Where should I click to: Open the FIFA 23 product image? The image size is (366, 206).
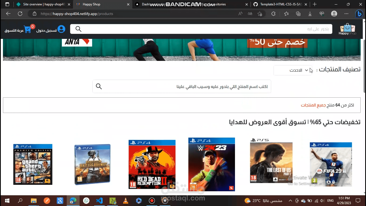pos(331,164)
